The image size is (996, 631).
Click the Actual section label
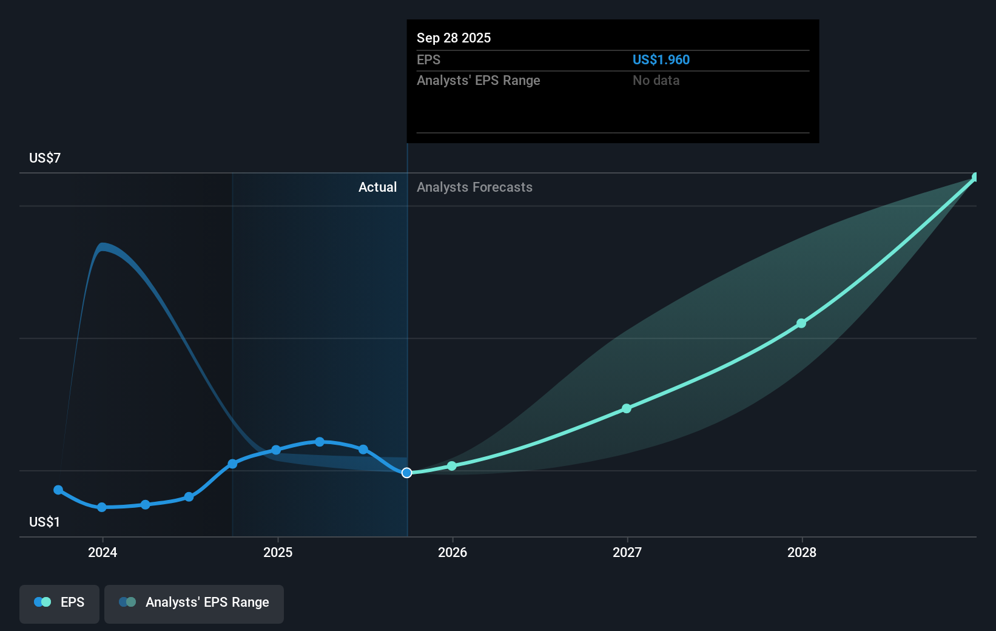pos(377,187)
